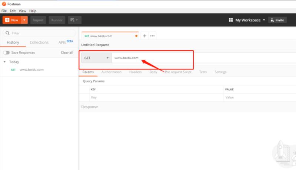This screenshot has height=170, width=296.
Task: Open the Edit menu
Action: (13, 11)
